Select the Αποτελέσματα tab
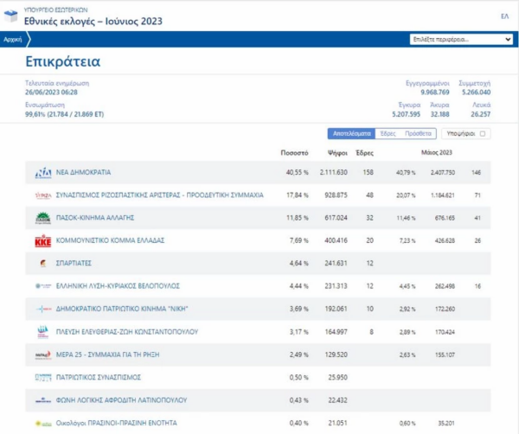The width and height of the screenshot is (519, 434). 352,134
